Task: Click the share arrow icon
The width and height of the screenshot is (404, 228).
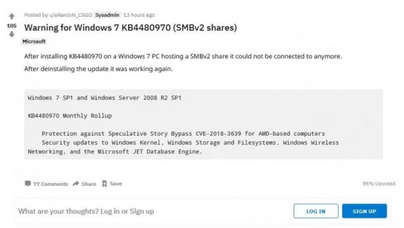Action: coord(75,184)
